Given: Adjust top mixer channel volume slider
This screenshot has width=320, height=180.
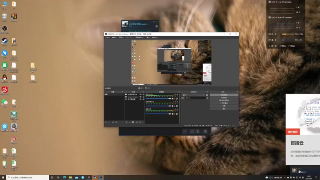Looking at the screenshot, I should coord(158,98).
